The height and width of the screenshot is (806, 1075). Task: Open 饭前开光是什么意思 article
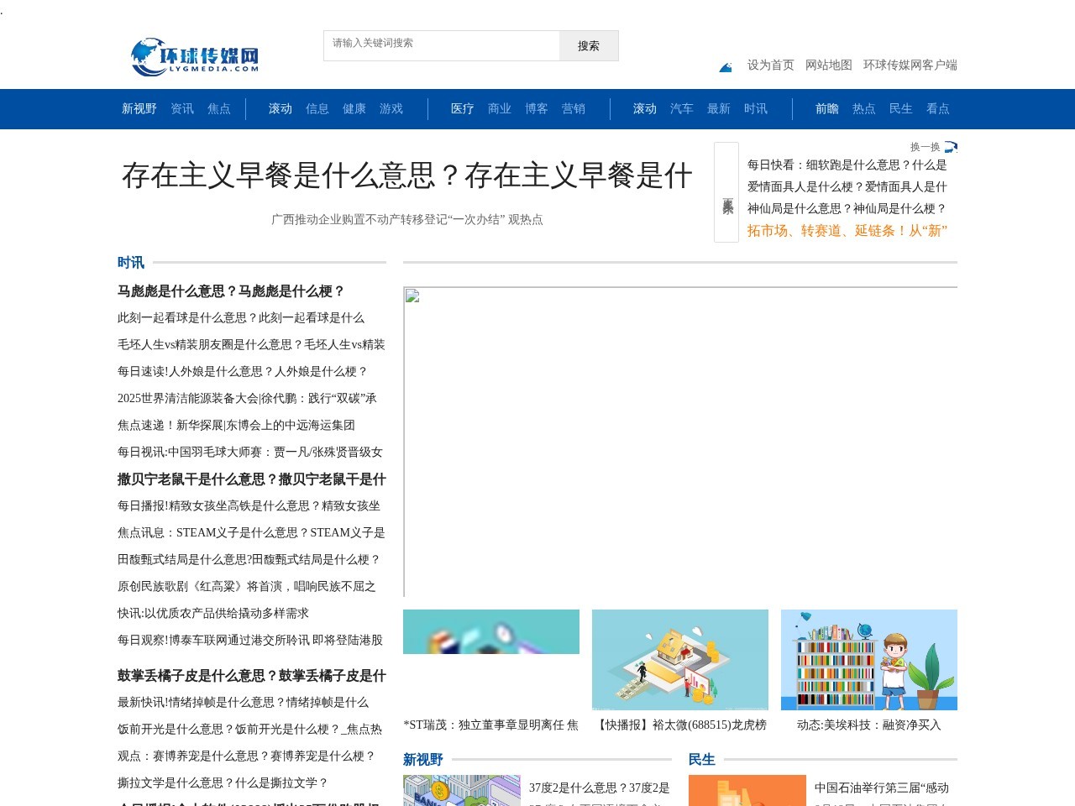249,729
